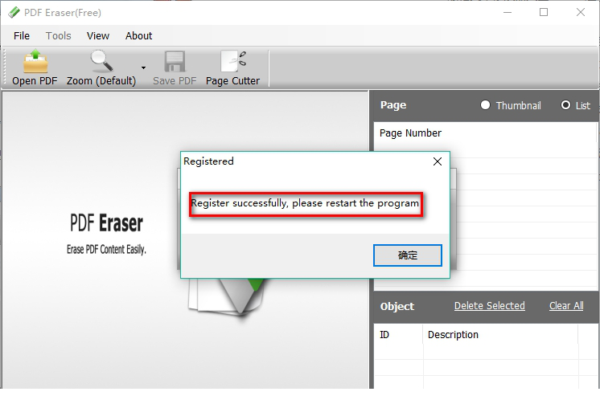Open the Page Cutter tool

[232, 68]
